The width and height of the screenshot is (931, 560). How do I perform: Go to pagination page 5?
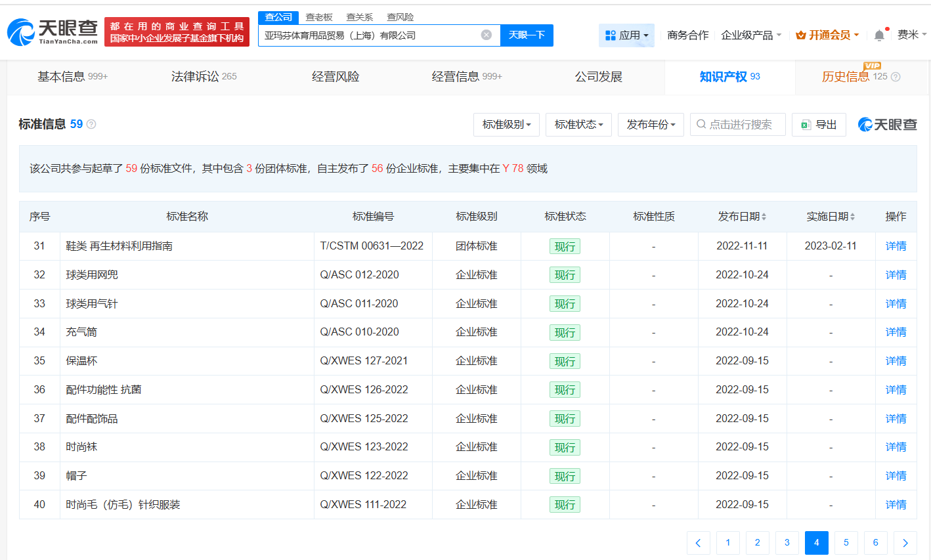[x=846, y=543]
